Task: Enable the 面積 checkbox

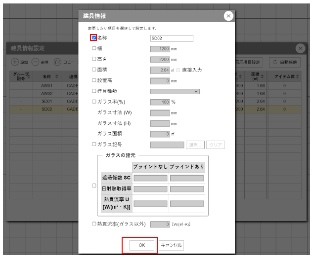Action: [x=94, y=70]
